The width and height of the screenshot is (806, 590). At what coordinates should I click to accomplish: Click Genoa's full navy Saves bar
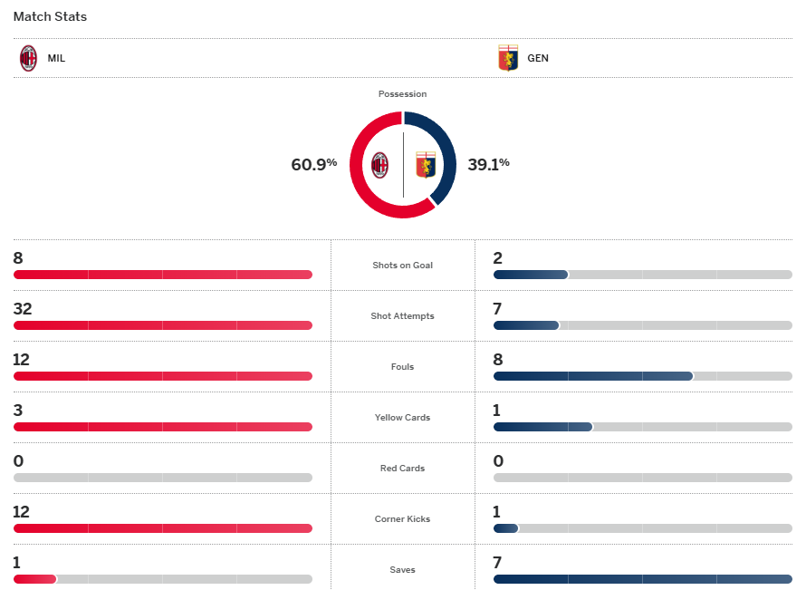click(643, 579)
